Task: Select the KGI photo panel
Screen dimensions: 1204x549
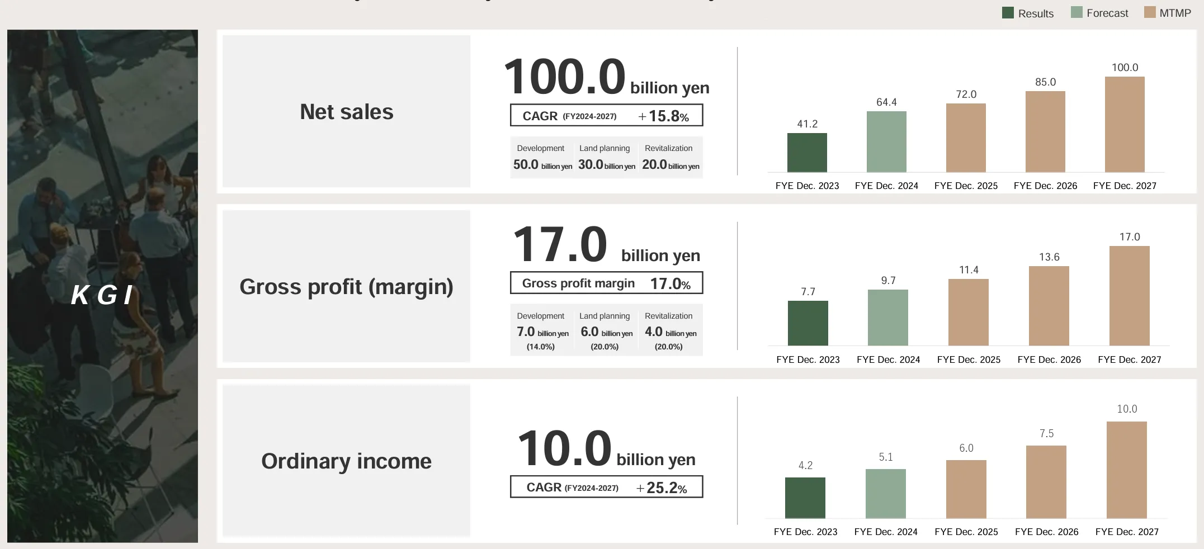Action: click(x=102, y=286)
